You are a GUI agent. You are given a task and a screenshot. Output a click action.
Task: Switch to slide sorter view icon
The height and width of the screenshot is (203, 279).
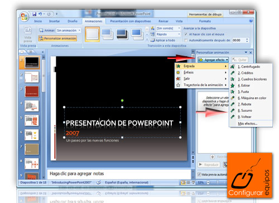pyautogui.click(x=189, y=182)
